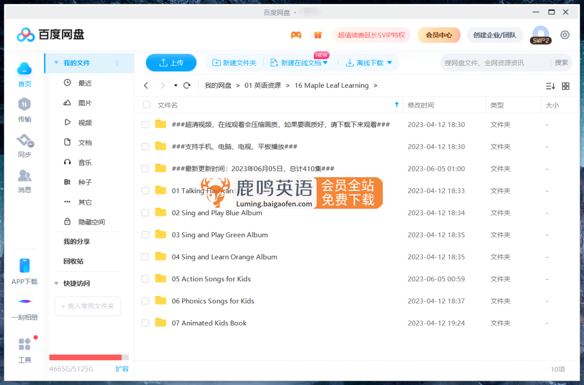Collapse the 快捷访问 section arrow
The height and width of the screenshot is (385, 584).
(57, 283)
